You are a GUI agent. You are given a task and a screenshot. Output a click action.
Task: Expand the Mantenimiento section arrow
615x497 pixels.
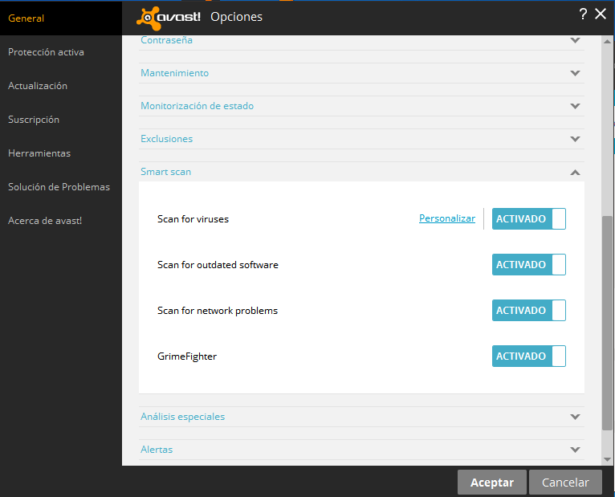[x=575, y=73]
